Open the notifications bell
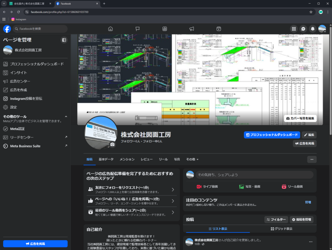 [313, 29]
